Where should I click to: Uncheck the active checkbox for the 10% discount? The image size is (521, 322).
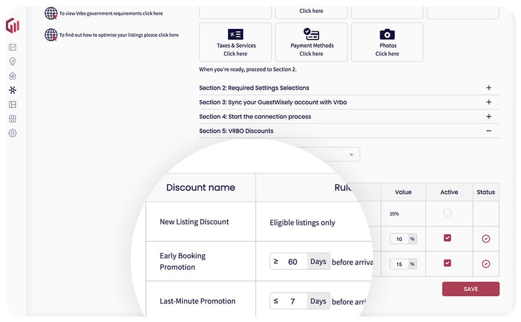pos(447,238)
